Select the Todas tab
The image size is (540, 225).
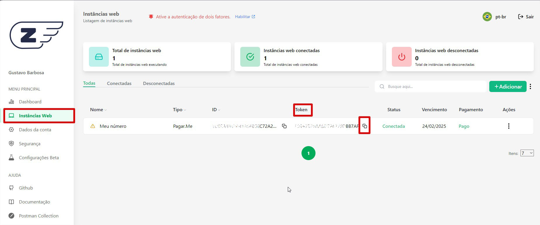(89, 83)
